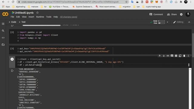Open the Comment button
This screenshot has width=194, height=109.
[156, 14]
